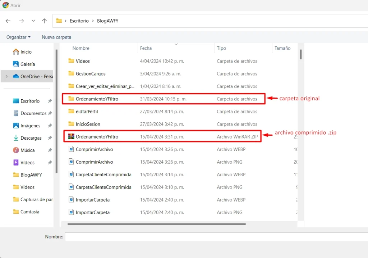Select the BlogAWFY folder in the sidebar
Screen dimensions: 368x258
click(27, 175)
